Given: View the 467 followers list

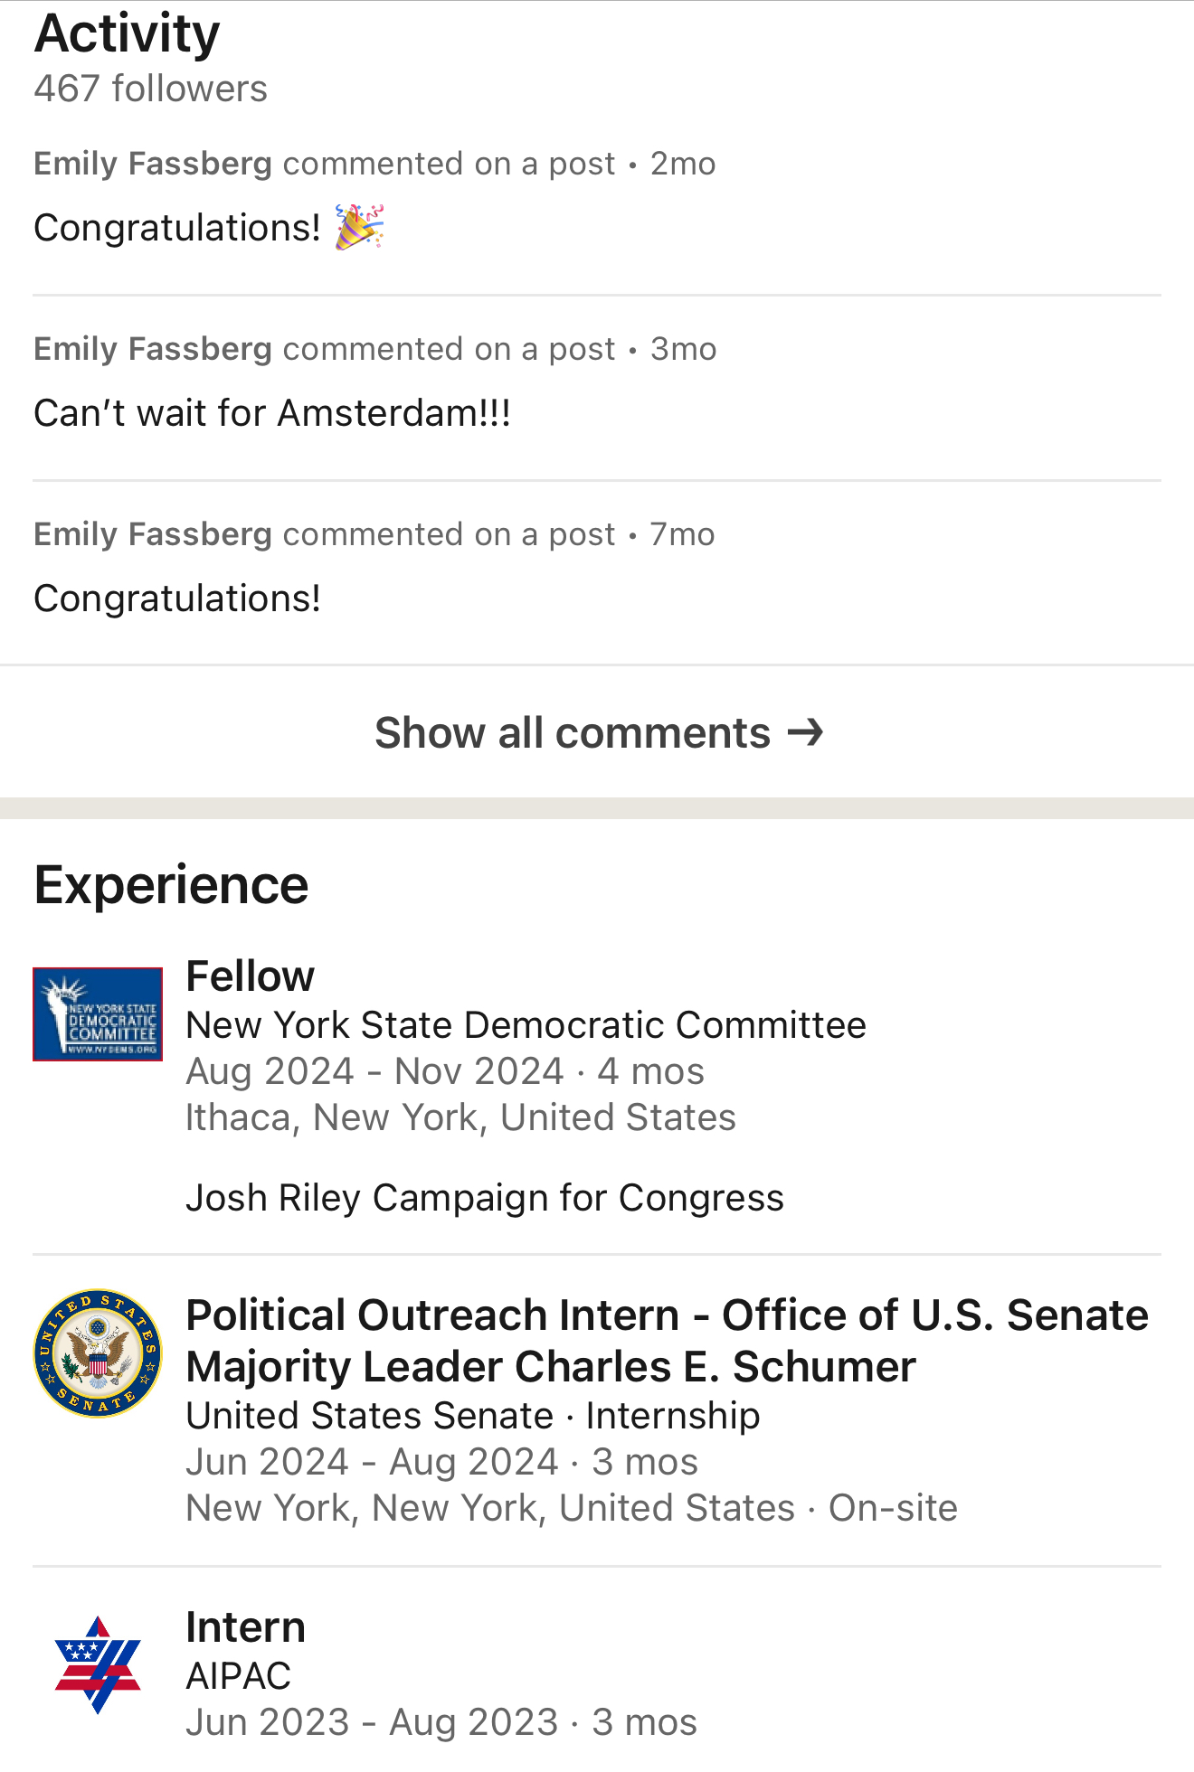Looking at the screenshot, I should [150, 89].
